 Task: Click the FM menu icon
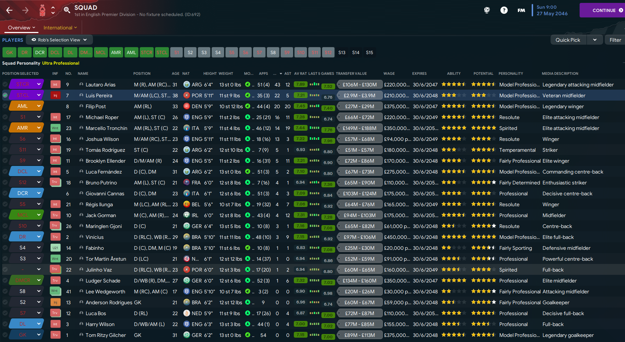[521, 10]
